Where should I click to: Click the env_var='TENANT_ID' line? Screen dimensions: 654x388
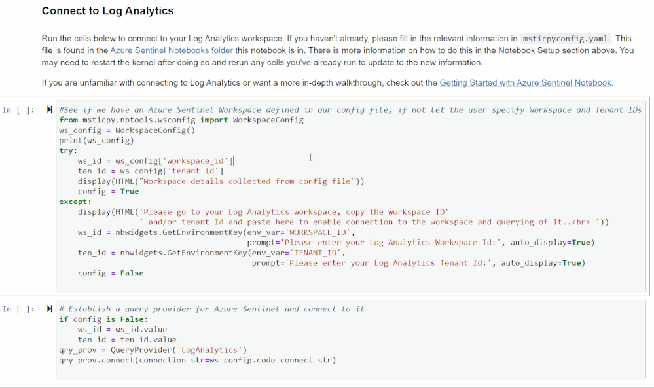pyautogui.click(x=211, y=253)
